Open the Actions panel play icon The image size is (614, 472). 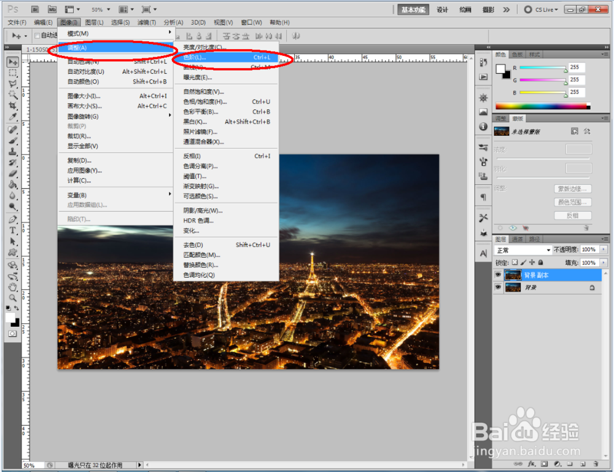(x=483, y=77)
